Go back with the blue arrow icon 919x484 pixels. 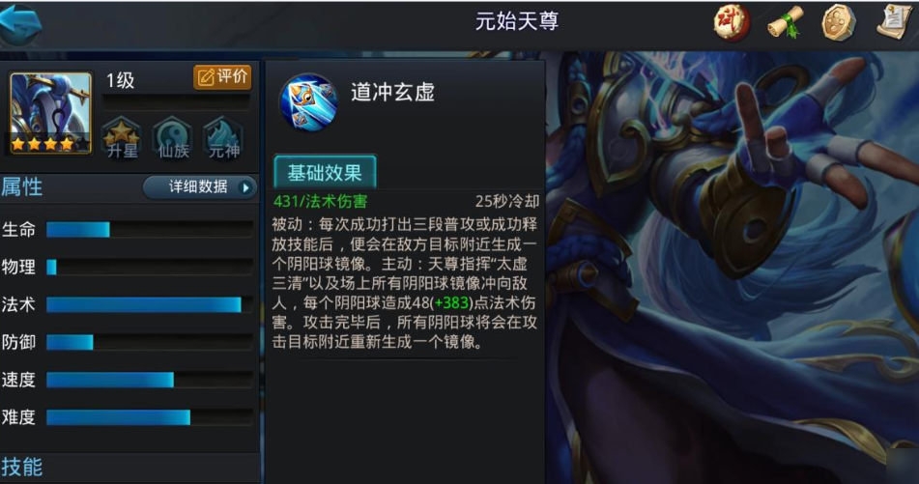(x=21, y=24)
